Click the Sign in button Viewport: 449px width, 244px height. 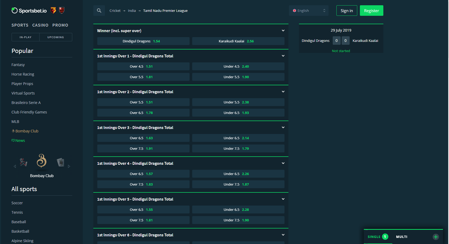click(346, 11)
